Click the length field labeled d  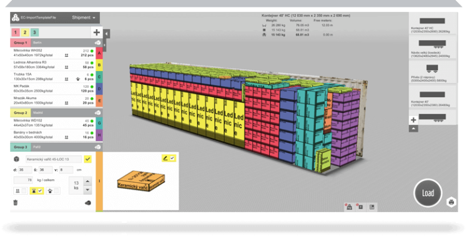pos(25,170)
